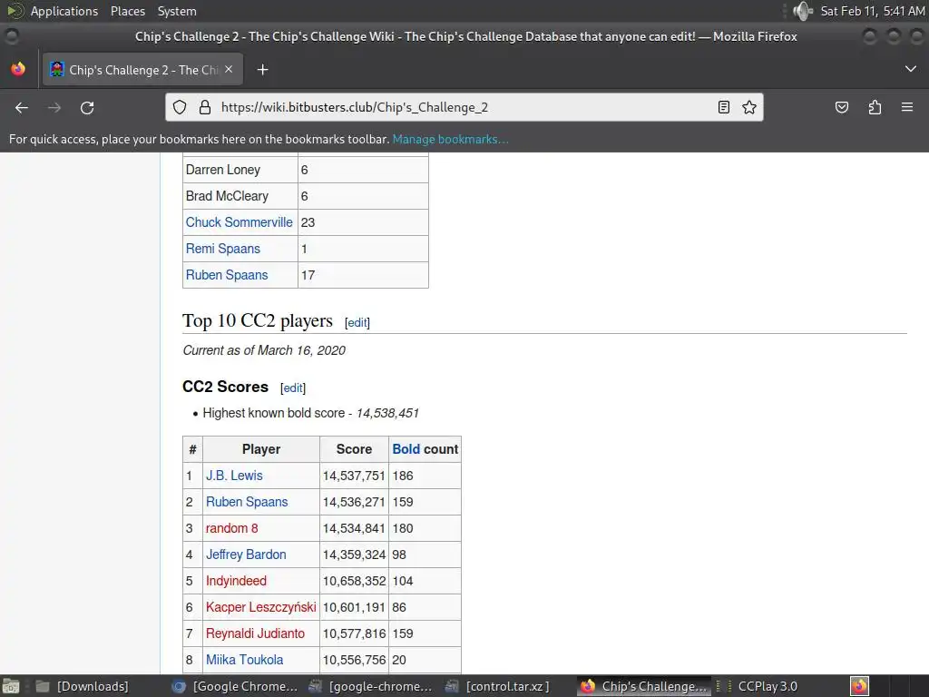Image resolution: width=929 pixels, height=697 pixels.
Task: Open Reynaldi Judianto player link
Action: pos(255,633)
